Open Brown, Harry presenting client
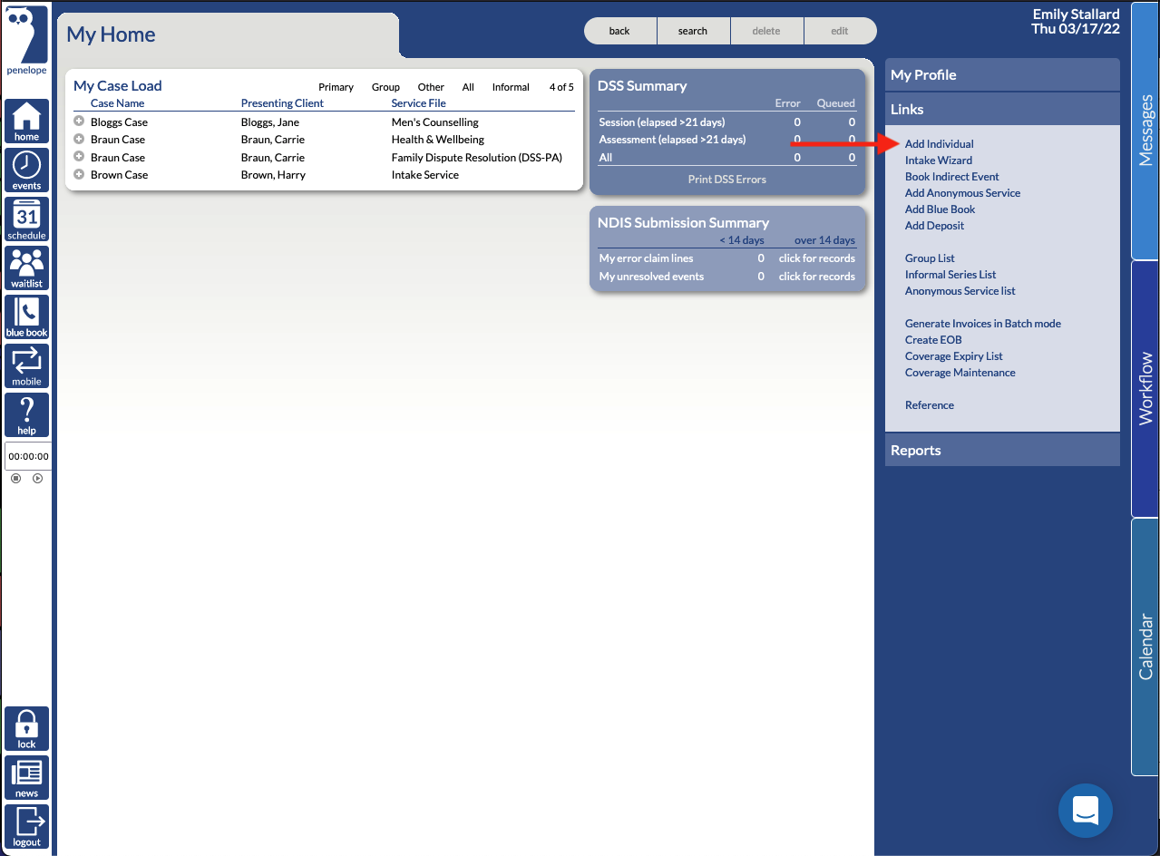Image resolution: width=1160 pixels, height=856 pixels. (273, 175)
